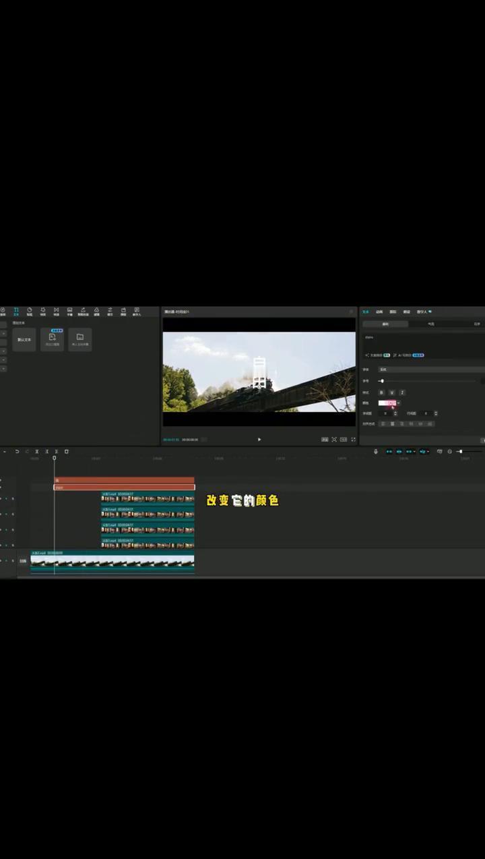Screen dimensions: 485x859
Task: Click the default text preset card
Action: [x=24, y=340]
